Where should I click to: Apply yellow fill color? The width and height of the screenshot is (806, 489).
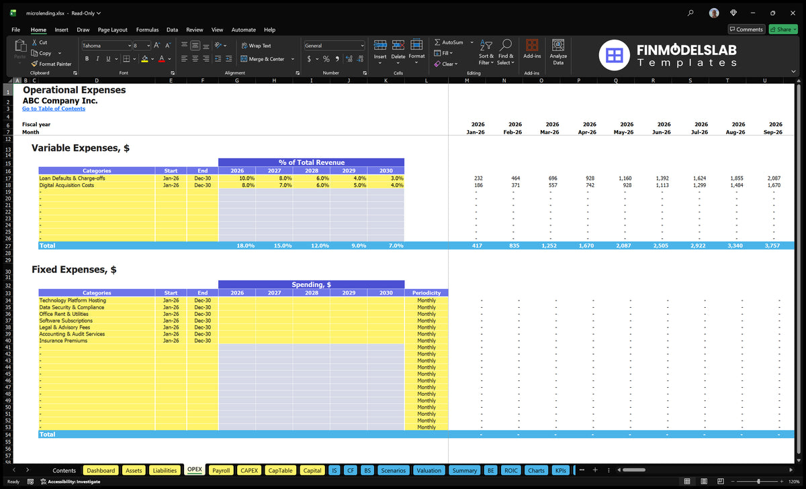coord(144,59)
